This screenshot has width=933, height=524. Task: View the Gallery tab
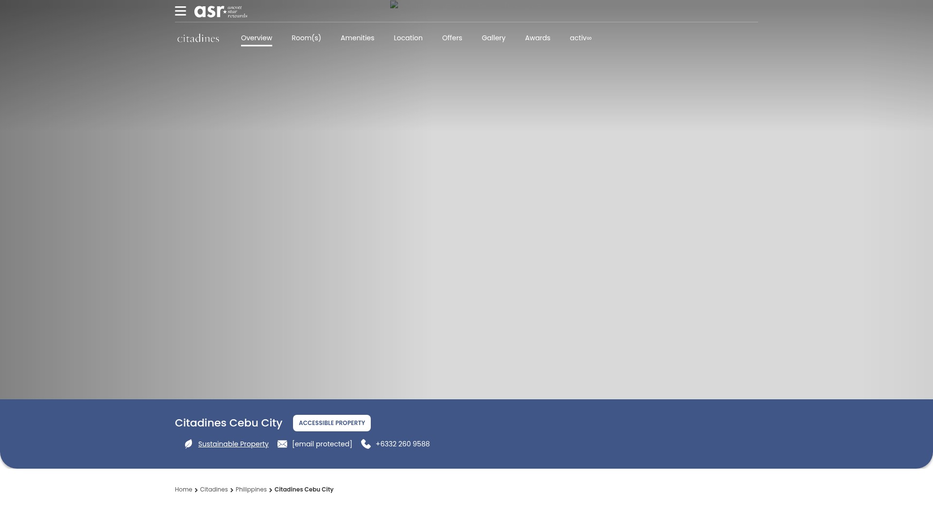coord(493,38)
